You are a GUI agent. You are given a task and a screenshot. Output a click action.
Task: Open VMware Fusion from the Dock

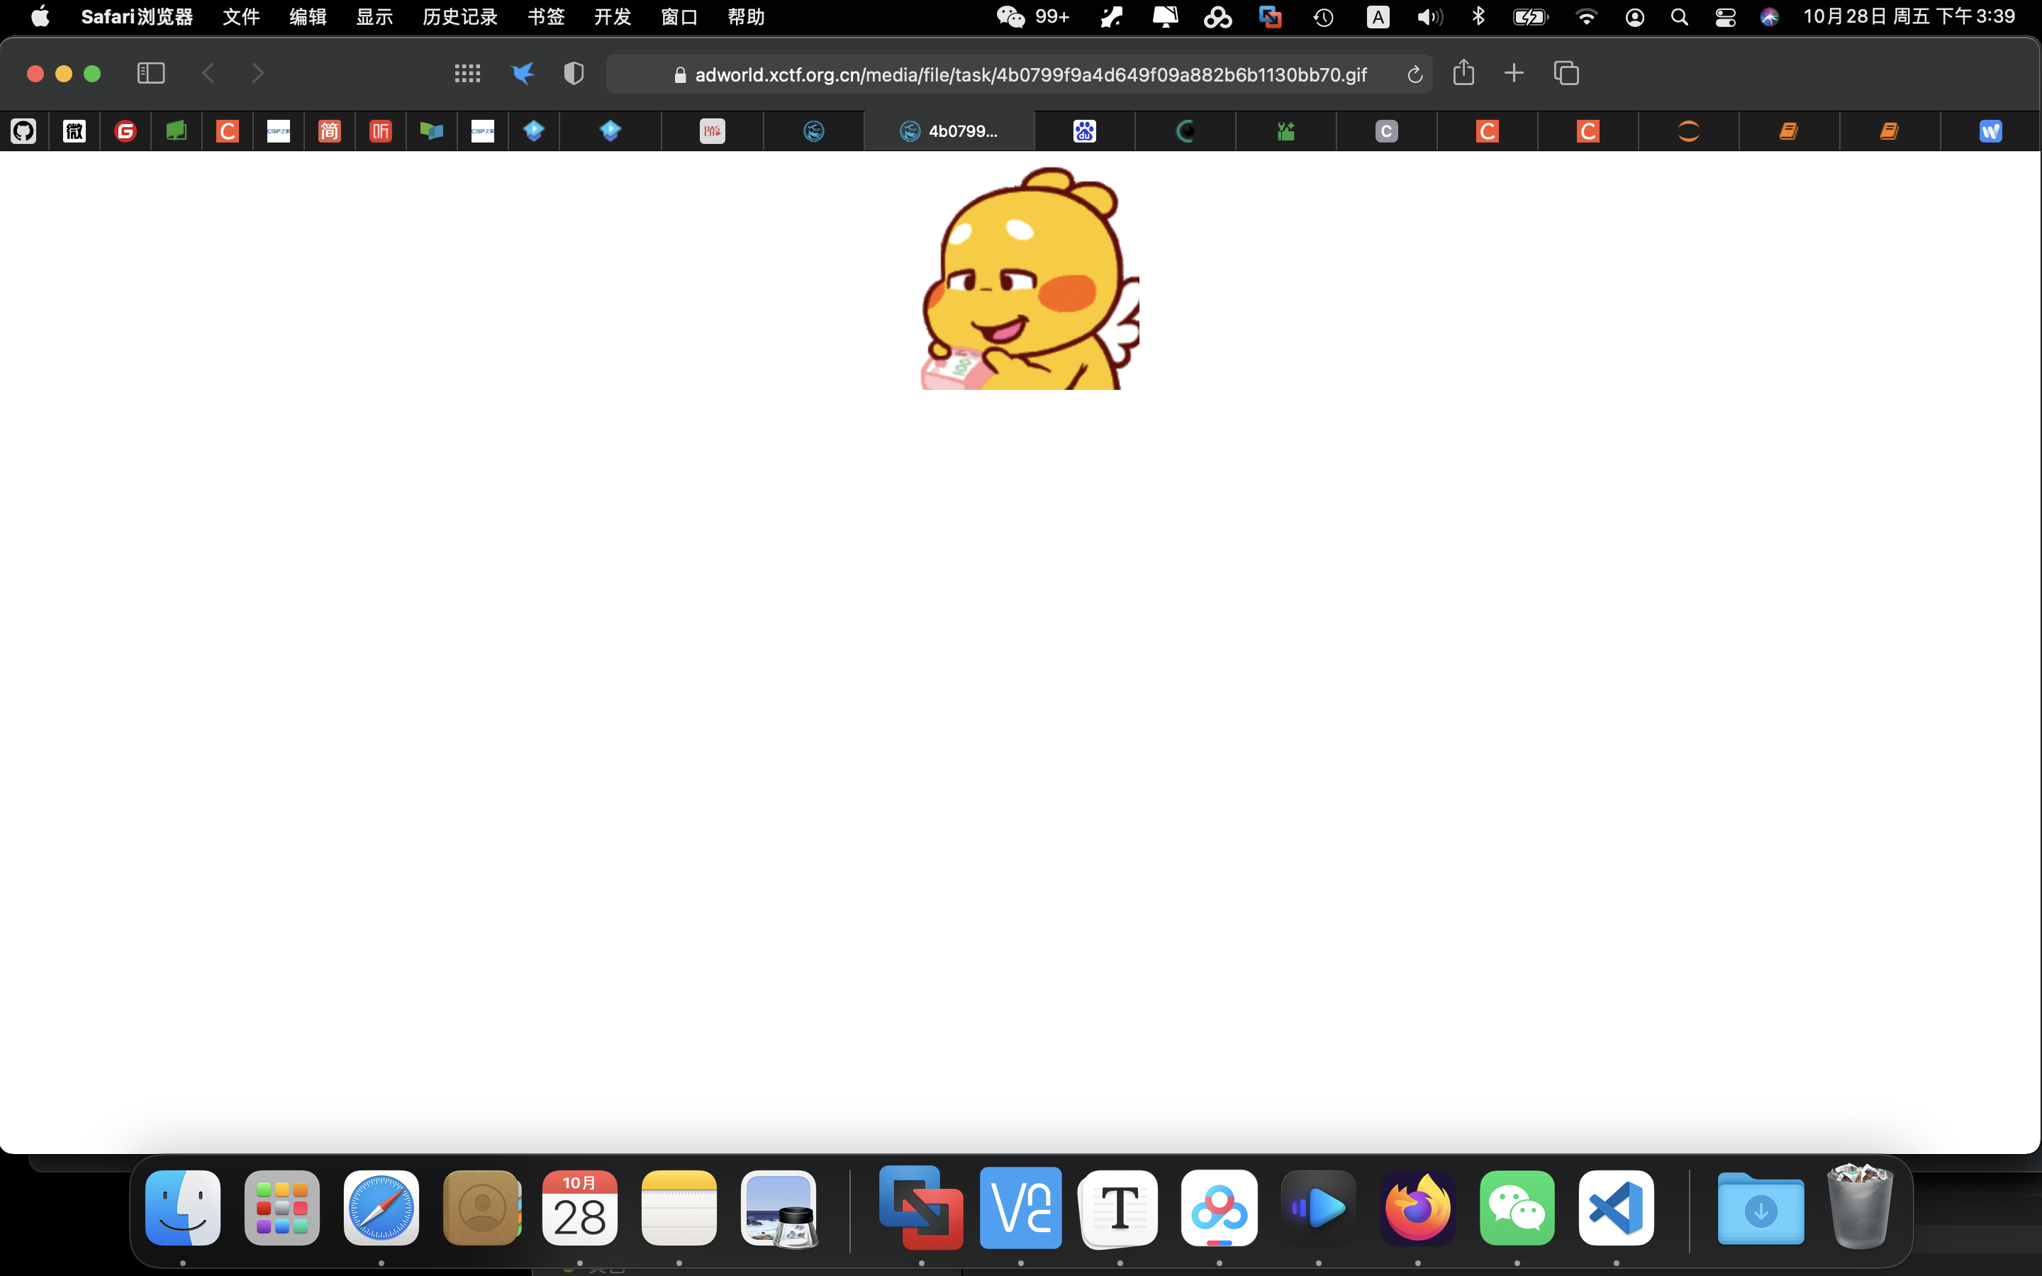click(922, 1208)
